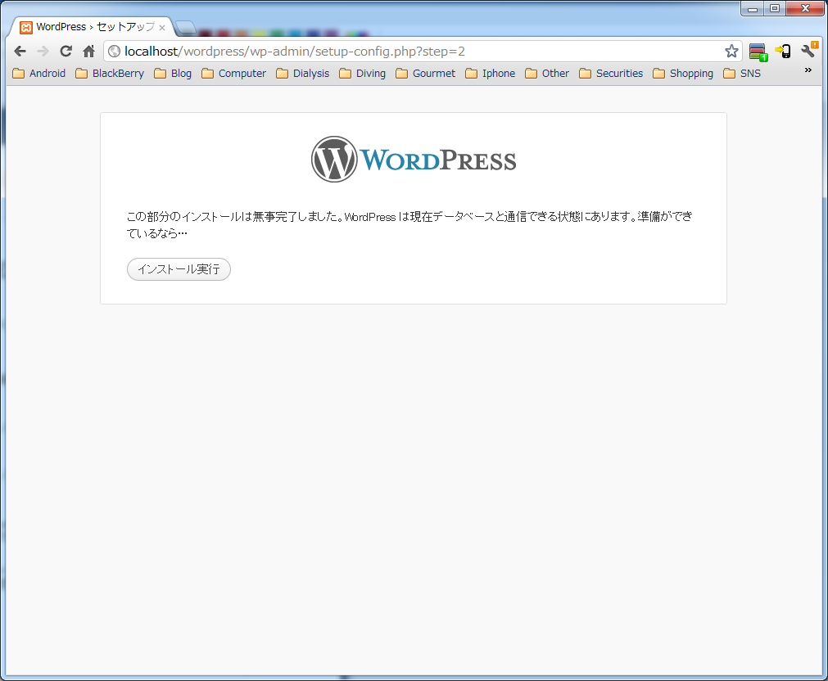The image size is (828, 681).
Task: Open the Android bookmarks folder
Action: coord(39,74)
